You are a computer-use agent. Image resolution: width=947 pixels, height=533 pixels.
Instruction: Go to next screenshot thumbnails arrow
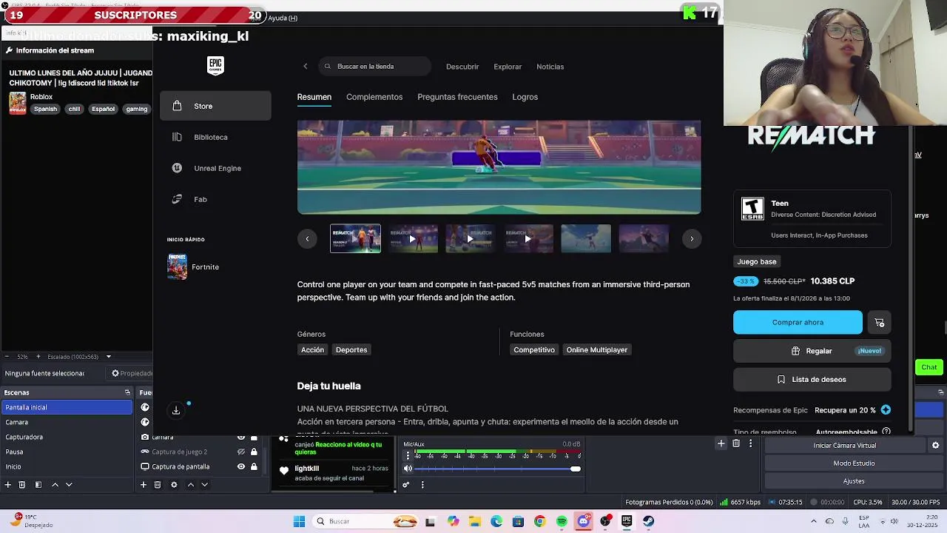[x=692, y=238]
